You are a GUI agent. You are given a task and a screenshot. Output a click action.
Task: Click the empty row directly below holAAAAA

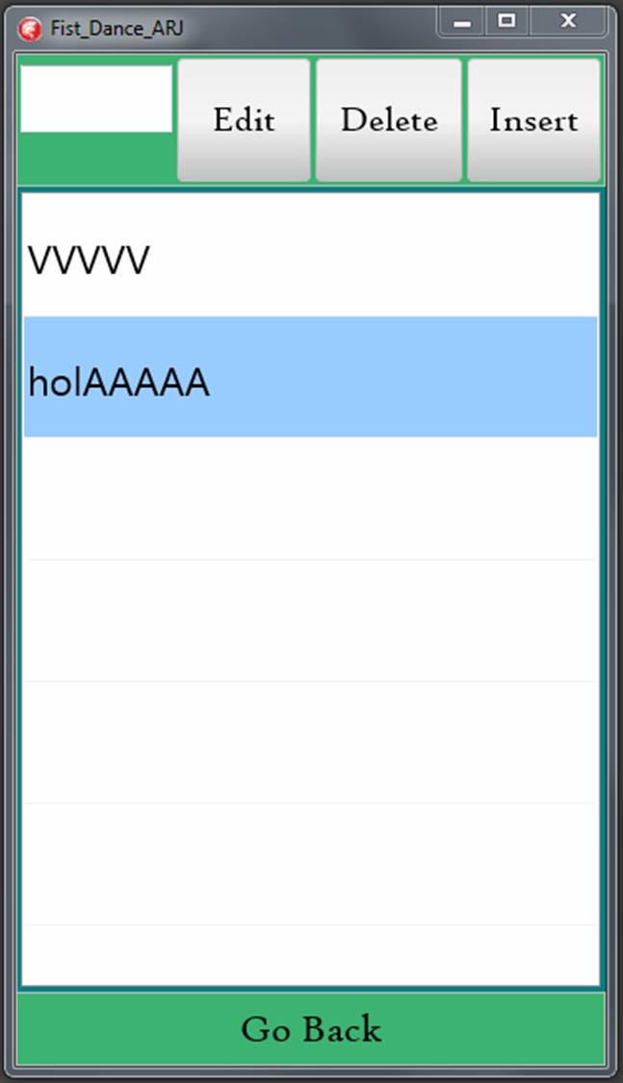coord(311,499)
